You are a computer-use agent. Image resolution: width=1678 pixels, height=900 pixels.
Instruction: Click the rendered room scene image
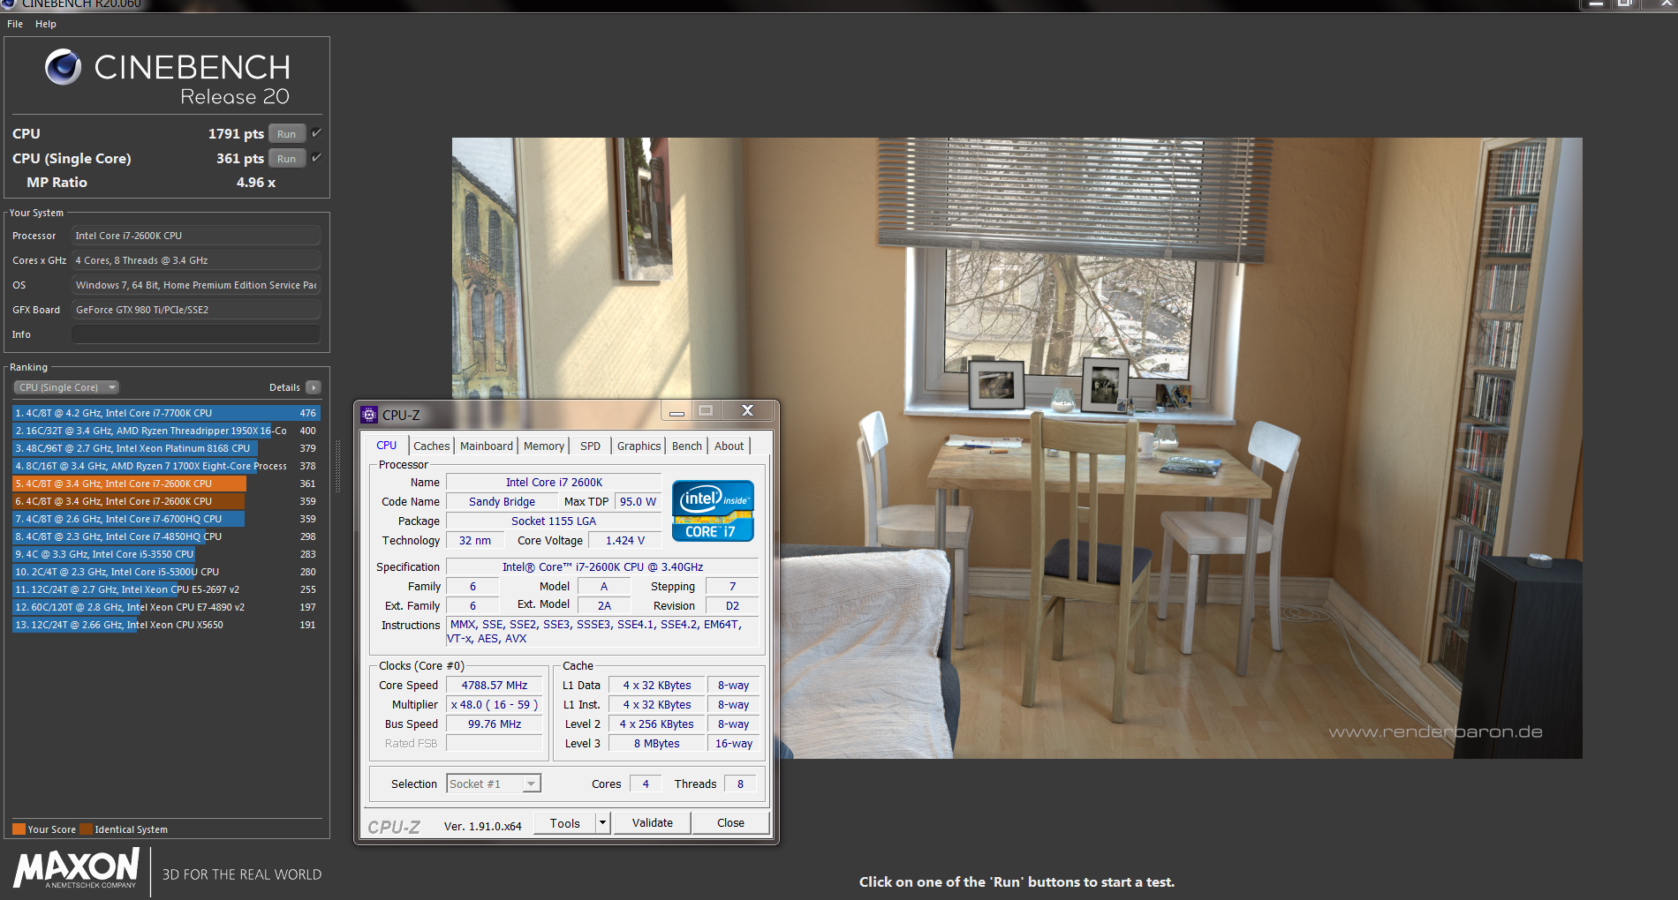pyautogui.click(x=1017, y=447)
